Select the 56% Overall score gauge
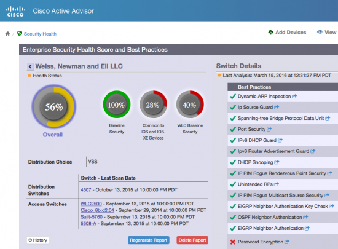Viewport: 338px width, 249px height. click(53, 106)
